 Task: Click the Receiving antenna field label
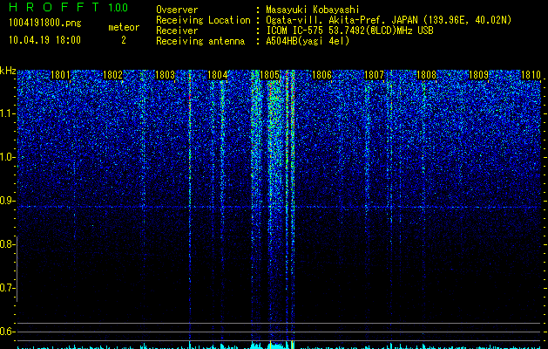(x=200, y=41)
